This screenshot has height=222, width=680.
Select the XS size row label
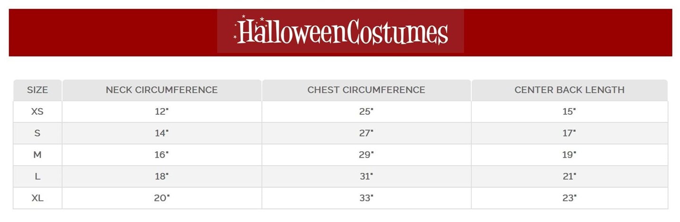[x=37, y=111]
